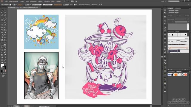Select the ornamental peach arrow brush
The height and width of the screenshot is (107, 191).
(178, 48)
